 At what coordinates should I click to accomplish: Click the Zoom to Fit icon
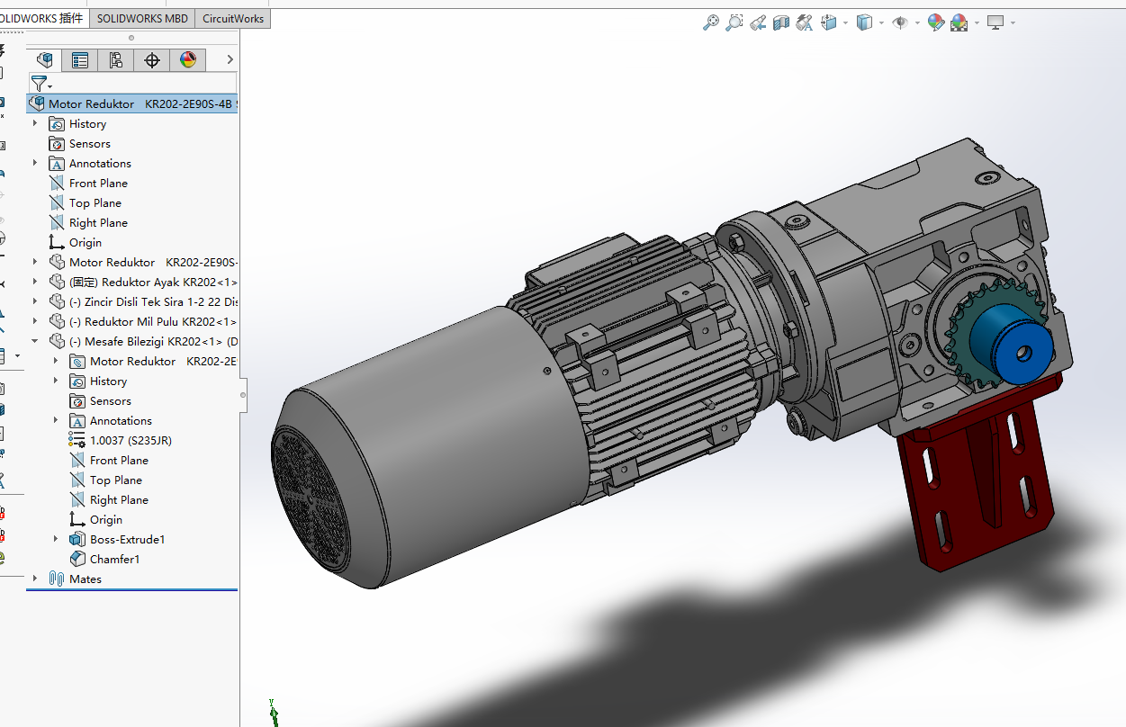711,22
